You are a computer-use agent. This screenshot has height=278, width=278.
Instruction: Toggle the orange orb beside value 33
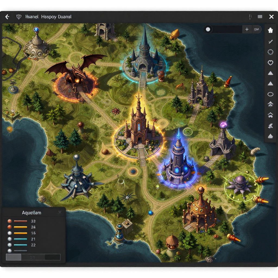coord(10,221)
